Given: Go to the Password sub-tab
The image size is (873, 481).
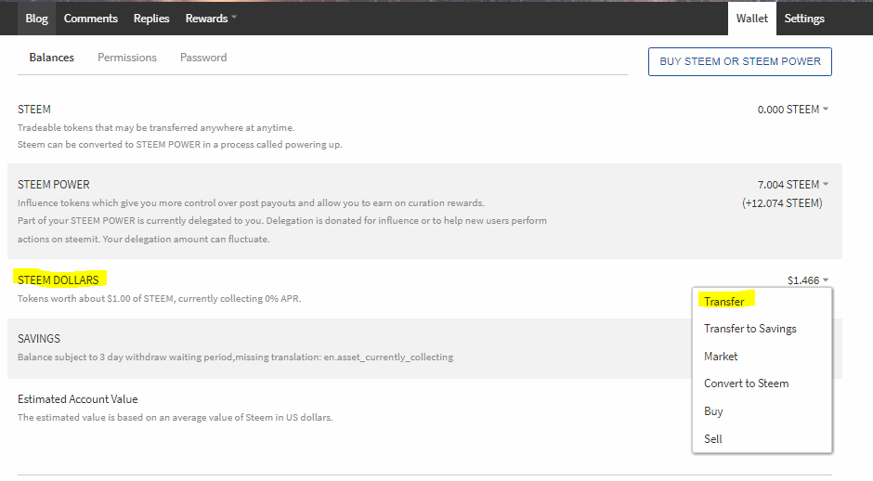Looking at the screenshot, I should [x=203, y=58].
